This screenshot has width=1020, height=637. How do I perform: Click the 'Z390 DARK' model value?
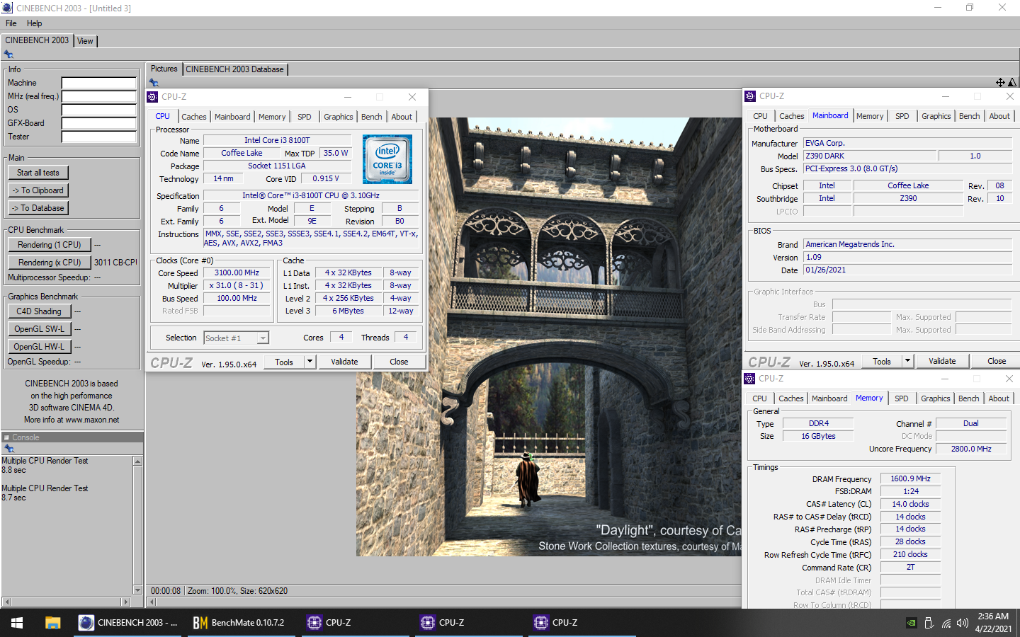tap(870, 156)
